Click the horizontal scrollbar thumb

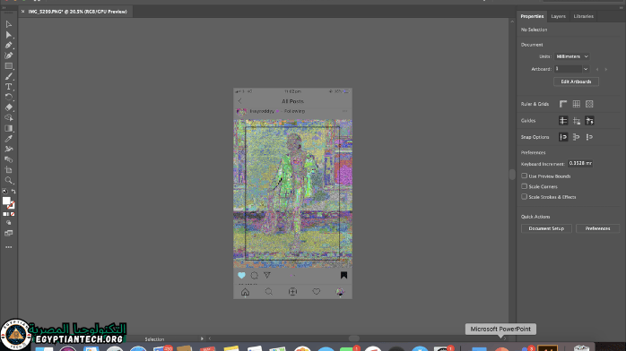click(353, 338)
